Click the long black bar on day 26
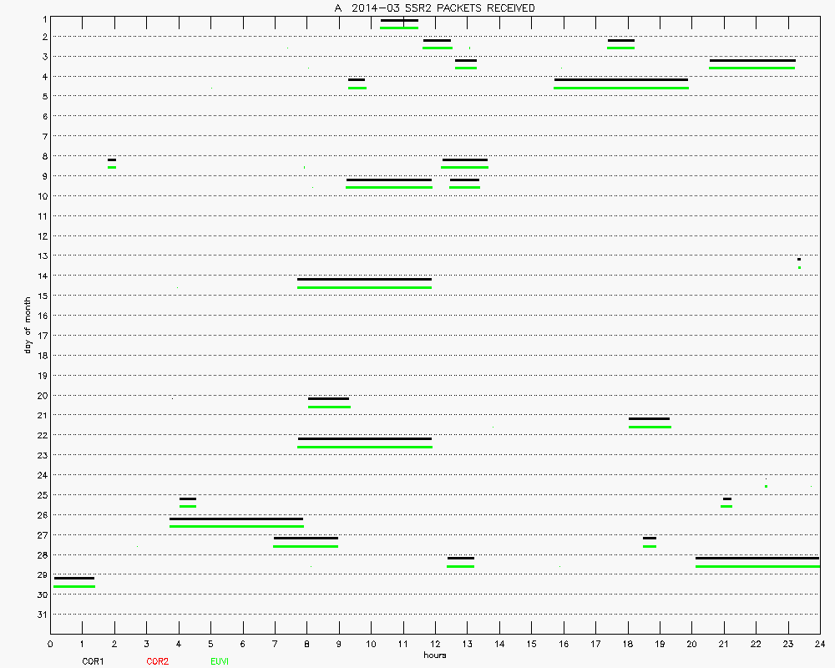The width and height of the screenshot is (835, 668). 236,519
